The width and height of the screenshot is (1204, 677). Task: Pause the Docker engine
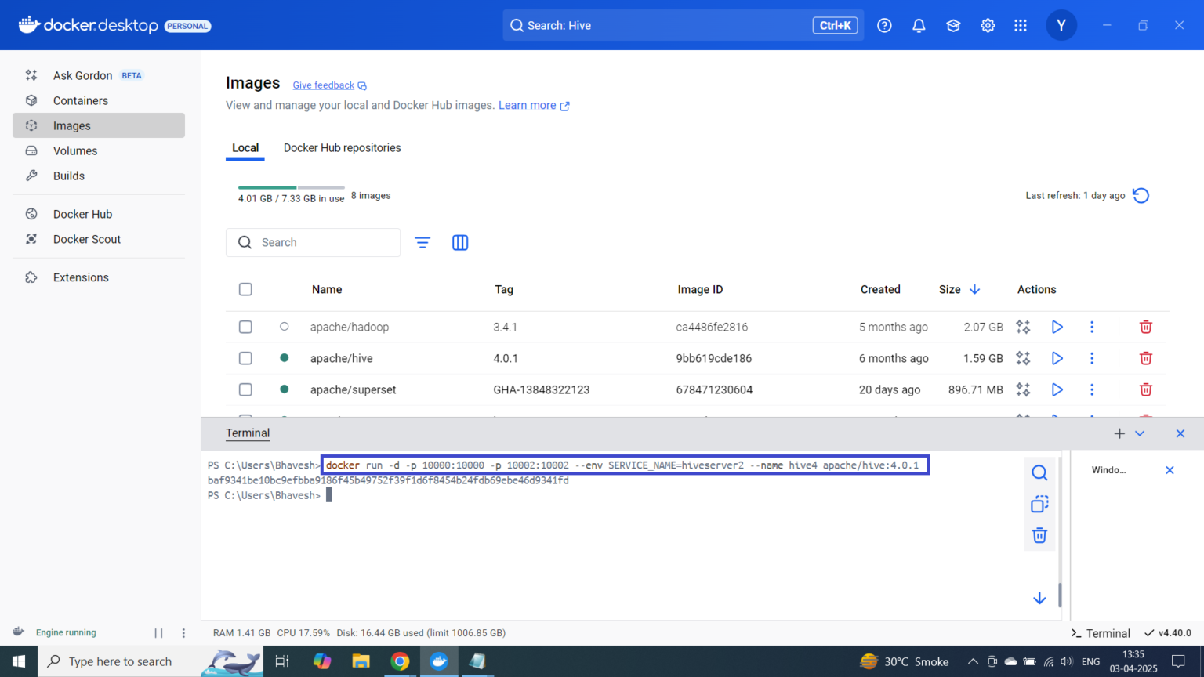(x=158, y=633)
